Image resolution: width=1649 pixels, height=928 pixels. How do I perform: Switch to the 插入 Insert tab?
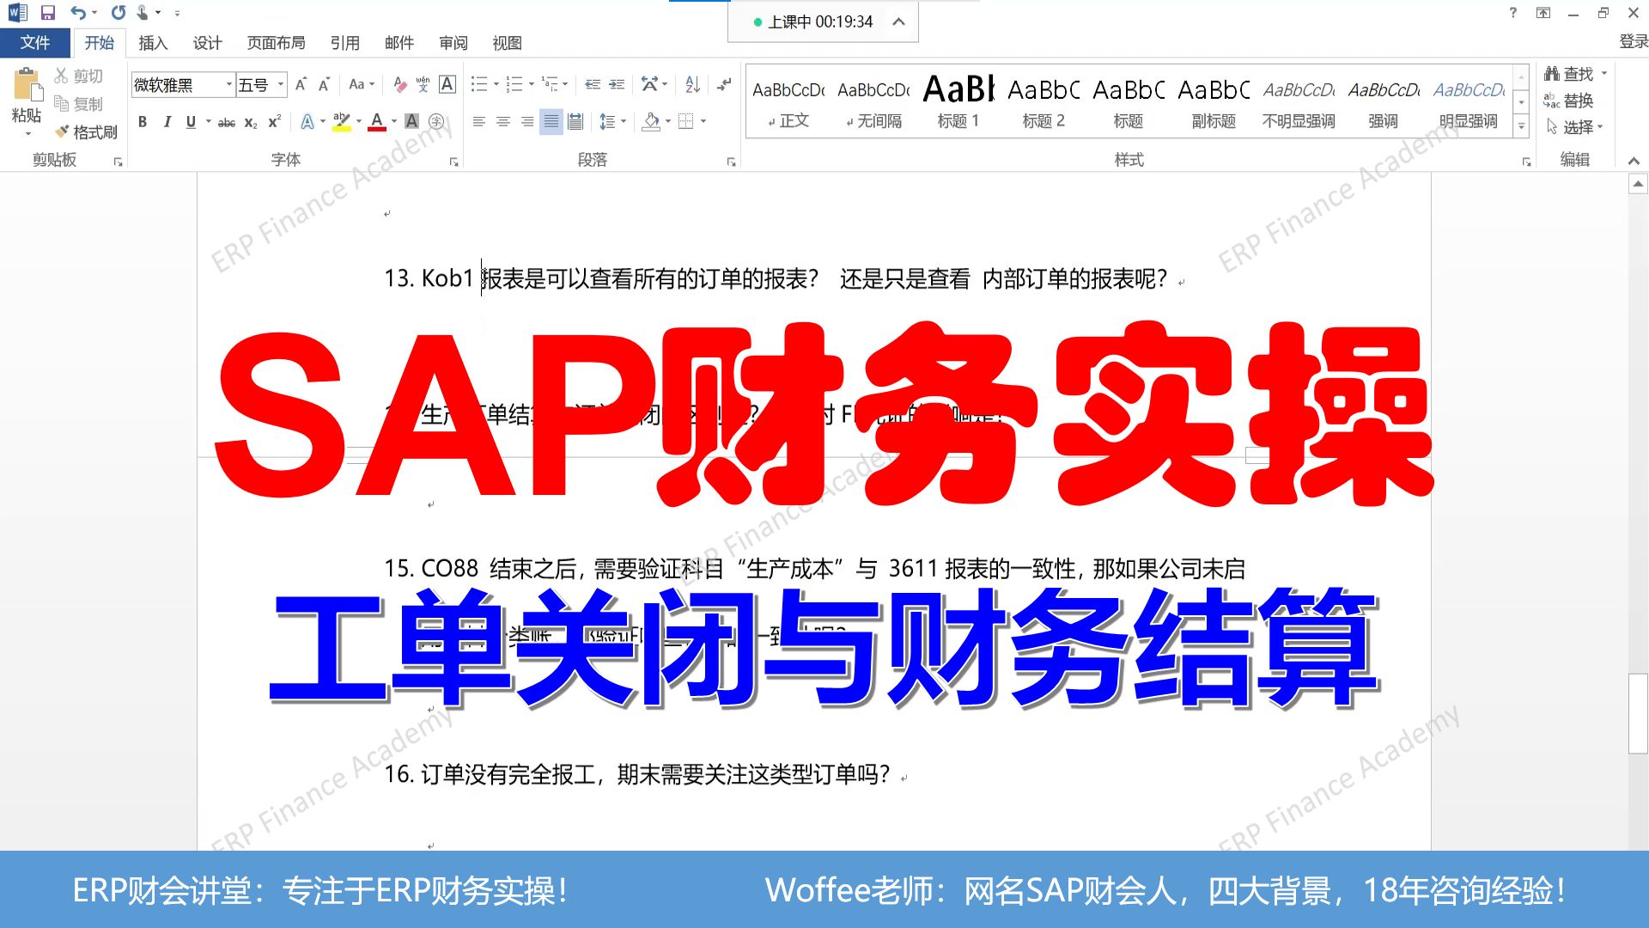click(x=153, y=43)
